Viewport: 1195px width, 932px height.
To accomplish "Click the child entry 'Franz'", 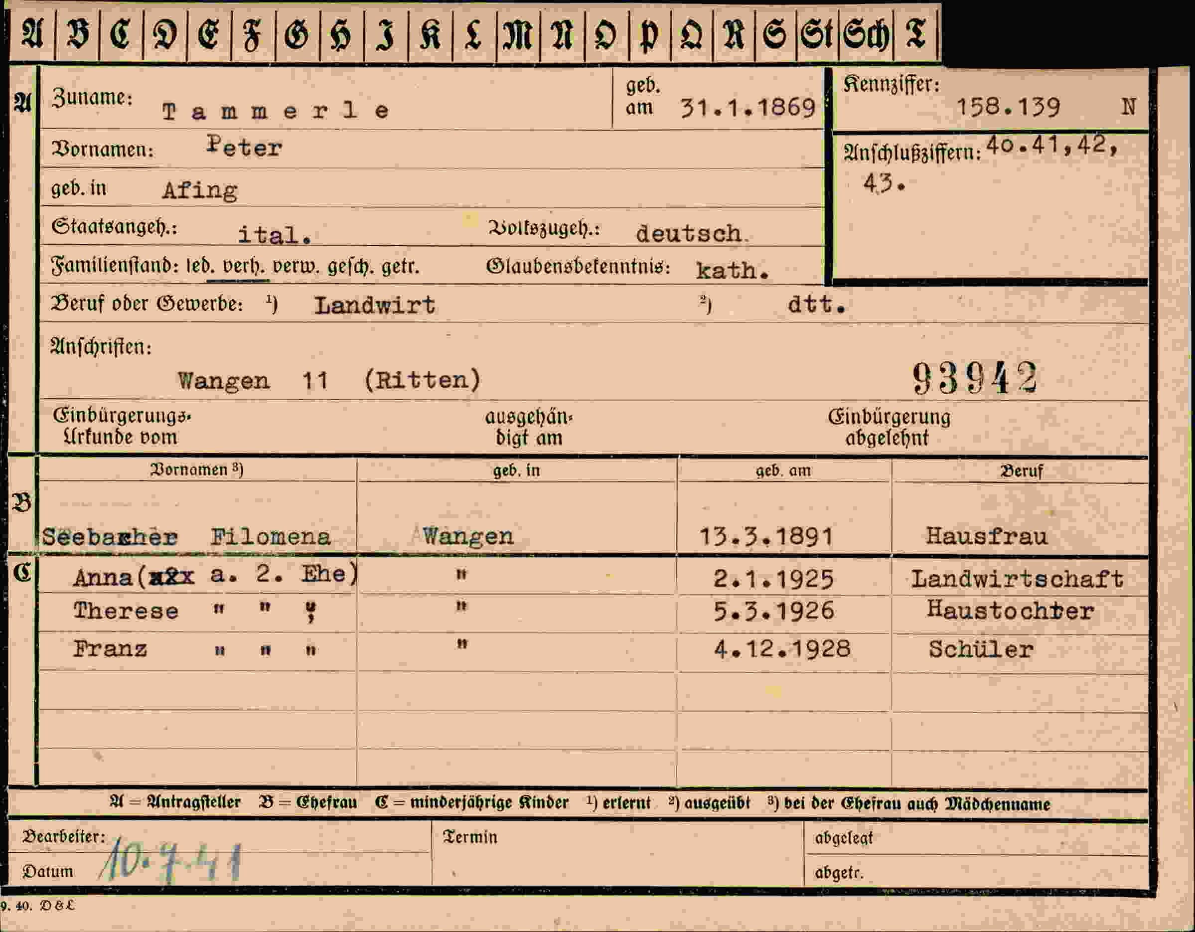I will click(x=110, y=649).
